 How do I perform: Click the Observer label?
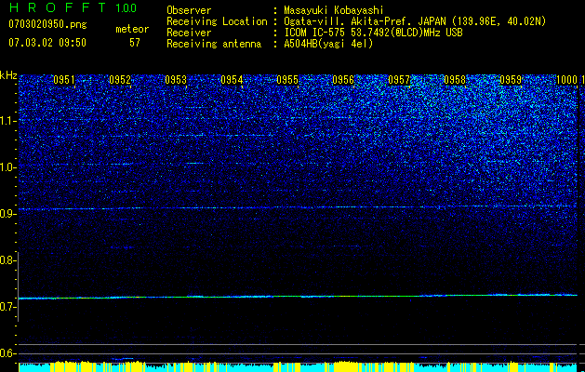click(x=189, y=10)
